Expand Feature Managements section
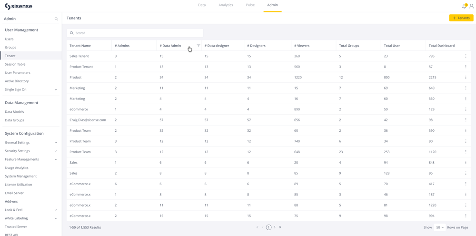476x236 pixels. 56,159
